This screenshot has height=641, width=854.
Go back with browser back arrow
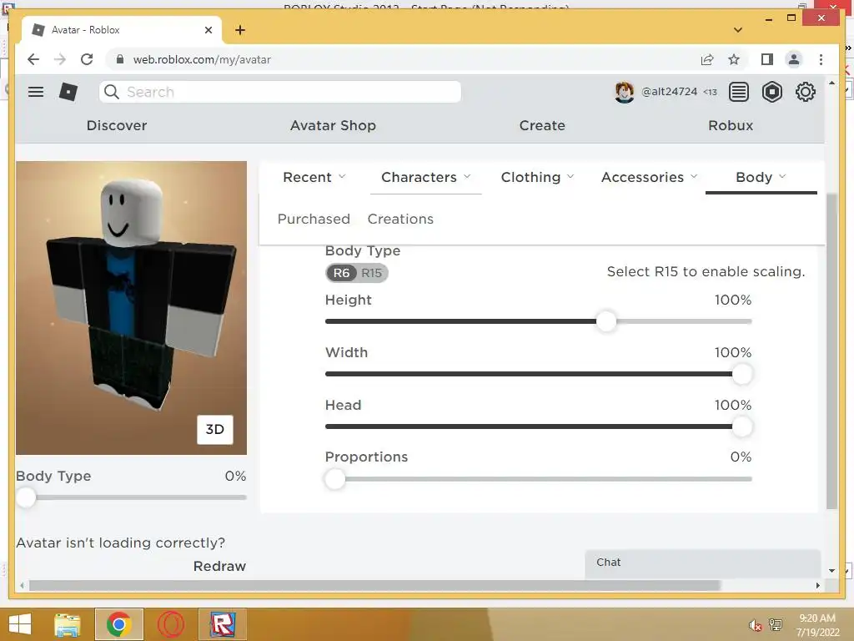(33, 59)
